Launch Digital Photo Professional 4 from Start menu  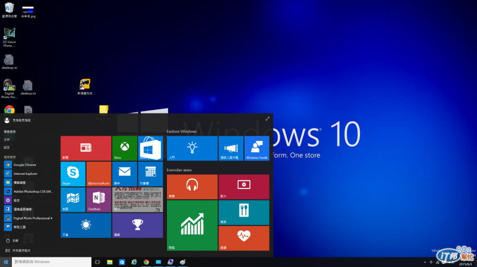coord(29,218)
